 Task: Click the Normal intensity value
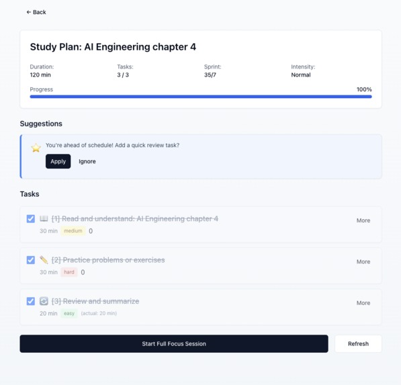(x=301, y=75)
